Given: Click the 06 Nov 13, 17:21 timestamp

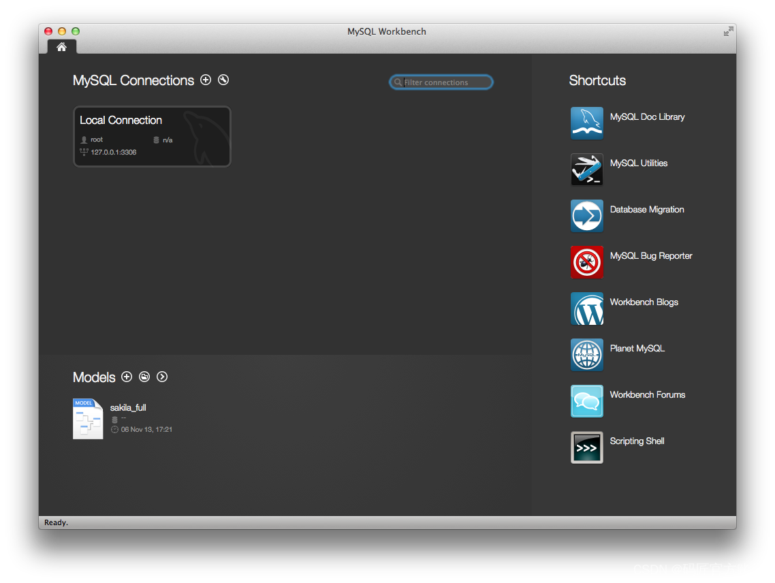Looking at the screenshot, I should click(146, 429).
